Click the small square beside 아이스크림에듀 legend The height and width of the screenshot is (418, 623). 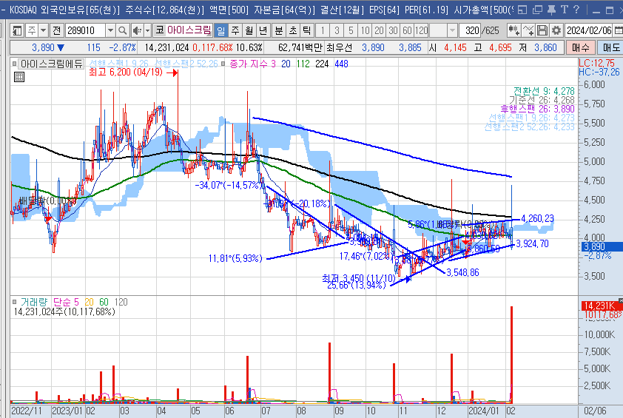15,64
